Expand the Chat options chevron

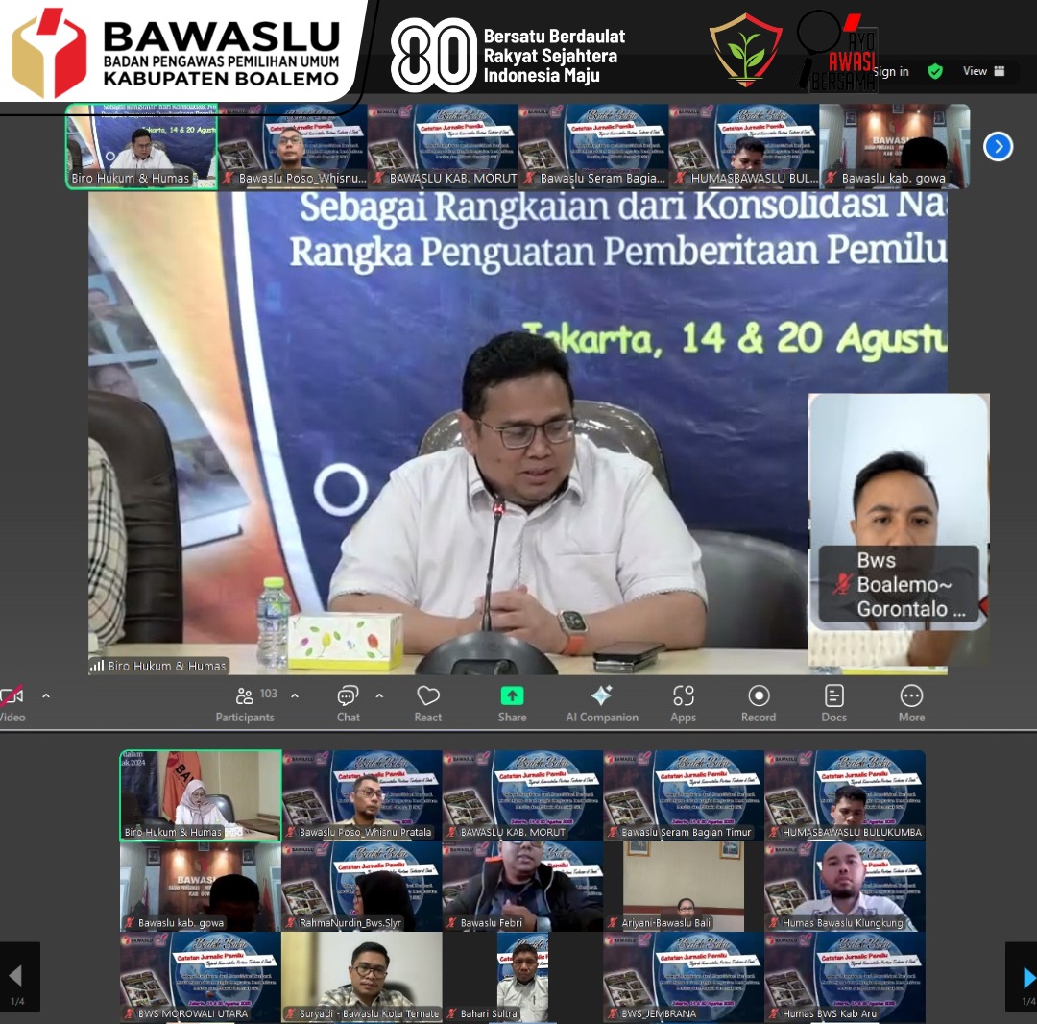379,695
